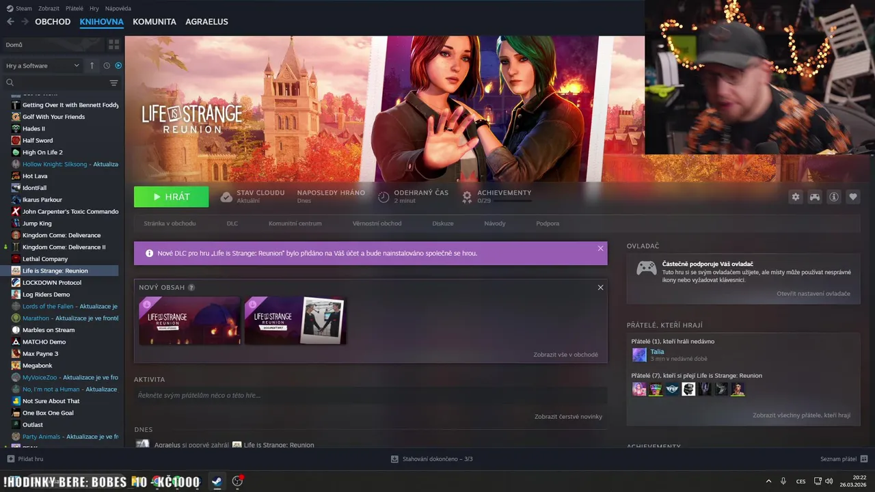Viewport: 875px width, 492px height.
Task: Open the AGRAELUS profile section
Action: point(206,22)
